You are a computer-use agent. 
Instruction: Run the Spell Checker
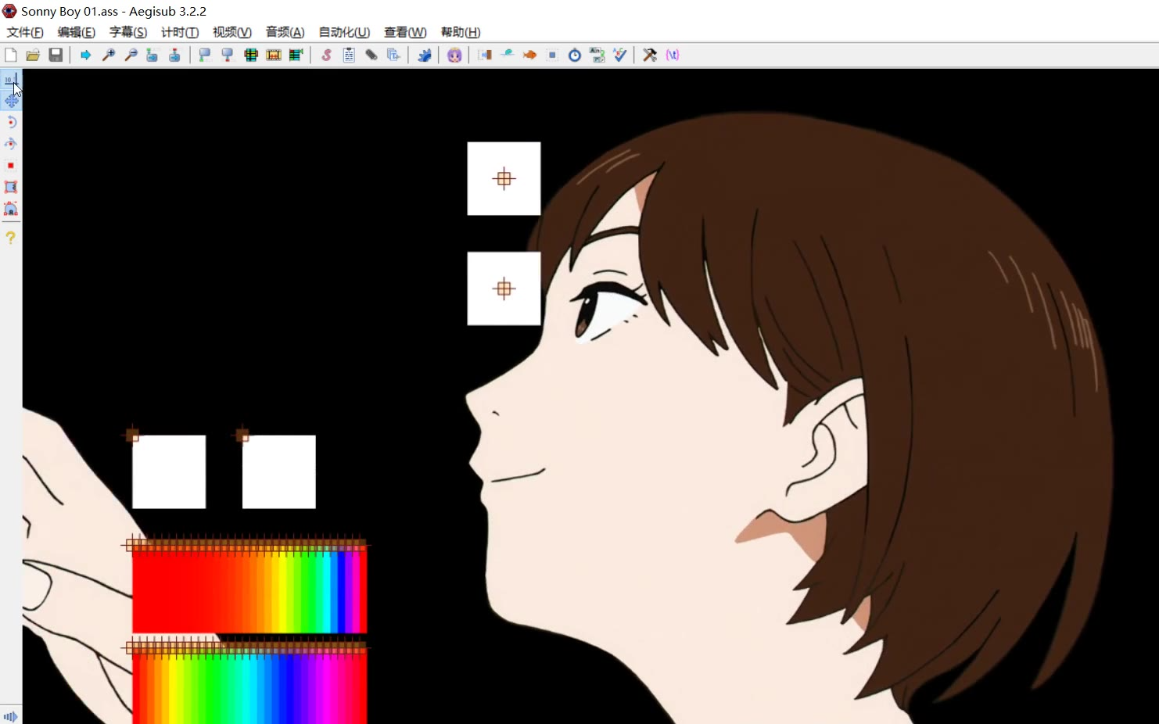[619, 55]
